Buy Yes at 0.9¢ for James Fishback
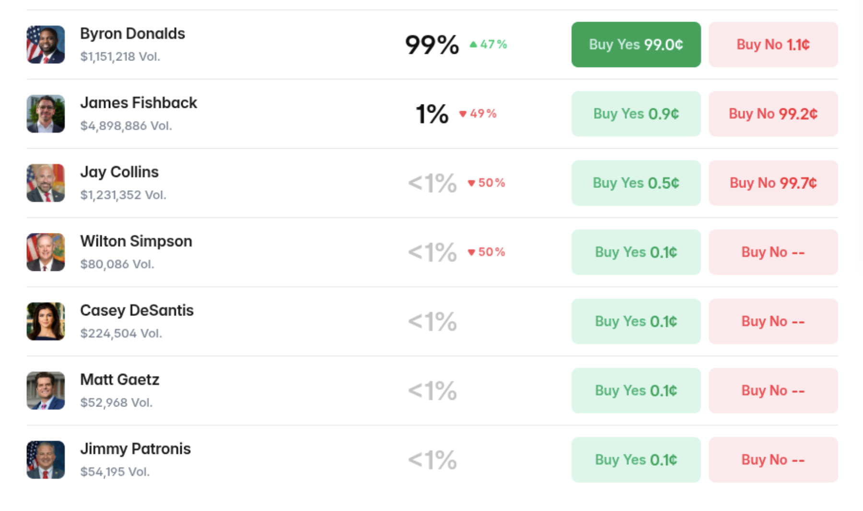This screenshot has width=863, height=511. [x=636, y=114]
